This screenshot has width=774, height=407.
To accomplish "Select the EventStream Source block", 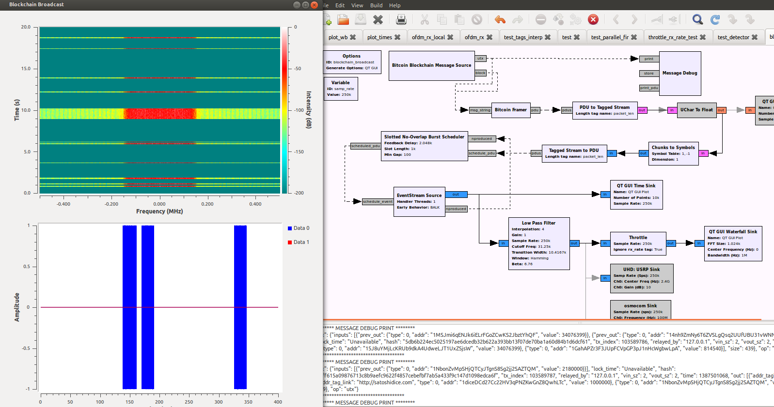I will click(419, 201).
